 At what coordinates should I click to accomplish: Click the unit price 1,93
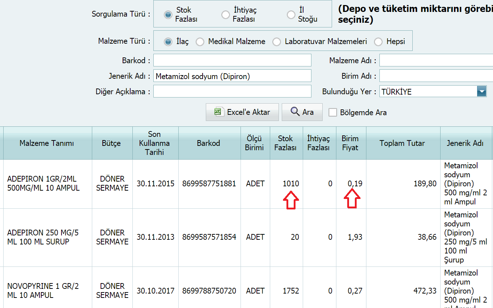point(355,237)
